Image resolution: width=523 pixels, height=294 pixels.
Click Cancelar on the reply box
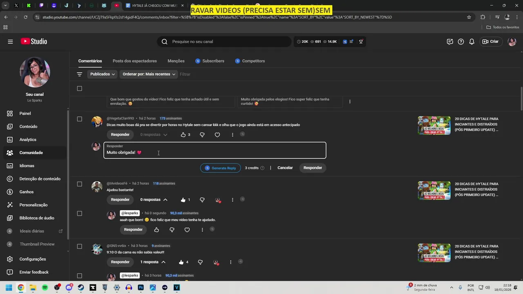pos(285,168)
